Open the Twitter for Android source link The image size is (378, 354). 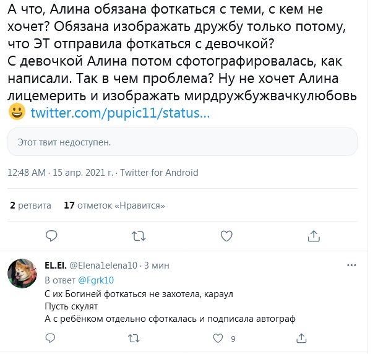[159, 173]
